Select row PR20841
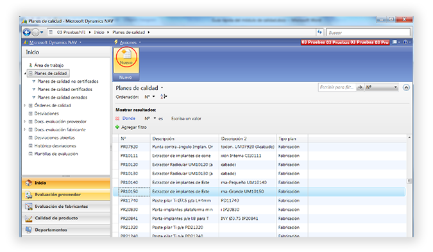Image resolution: width=433 pixels, height=252 pixels. pos(259,218)
